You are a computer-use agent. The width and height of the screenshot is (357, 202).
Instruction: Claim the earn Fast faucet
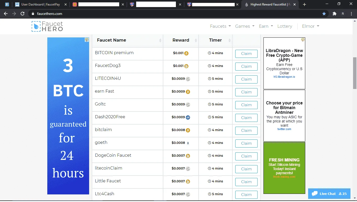pos(246,92)
